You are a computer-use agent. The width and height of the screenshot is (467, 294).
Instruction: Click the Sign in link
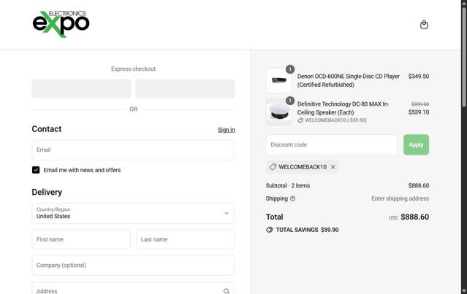(x=226, y=130)
